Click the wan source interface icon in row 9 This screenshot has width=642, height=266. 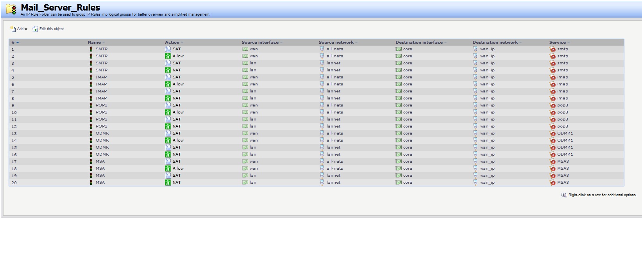(245, 105)
